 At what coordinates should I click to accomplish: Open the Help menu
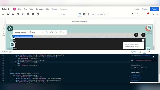click(x=47, y=9)
